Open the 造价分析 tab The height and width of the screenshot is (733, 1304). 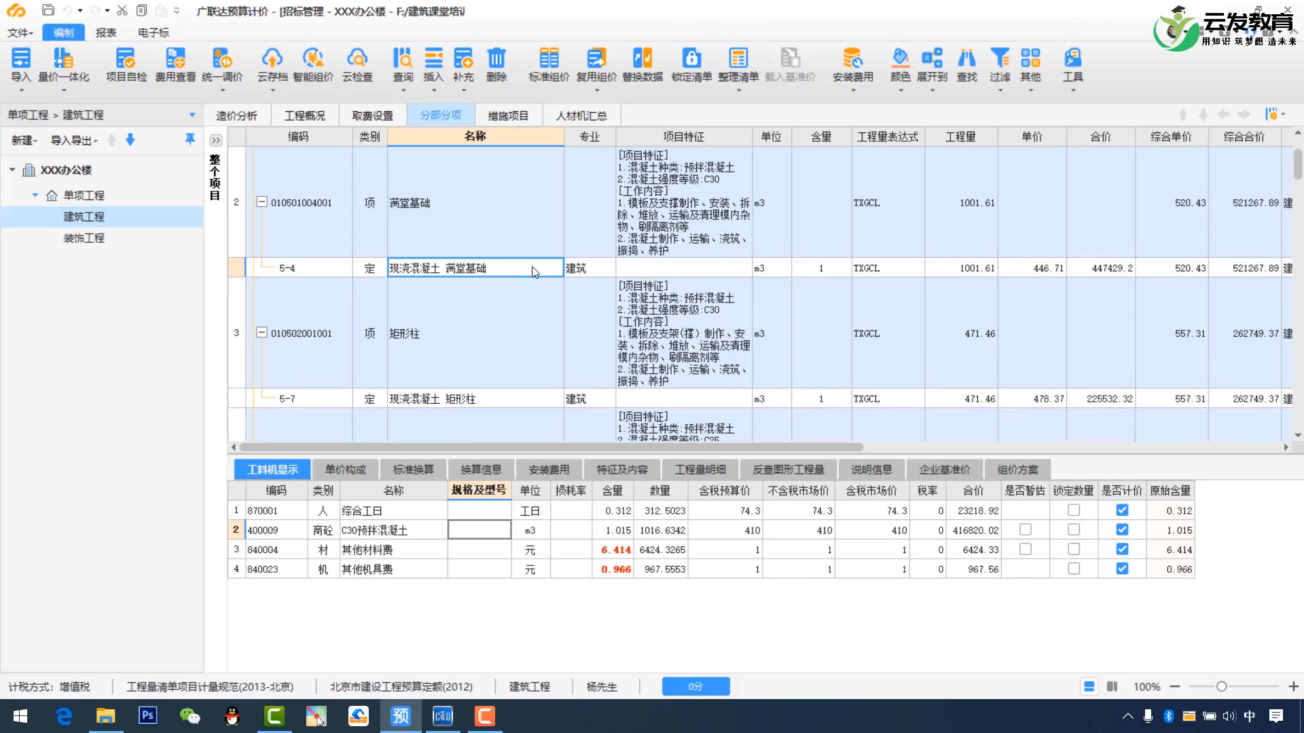pos(236,115)
